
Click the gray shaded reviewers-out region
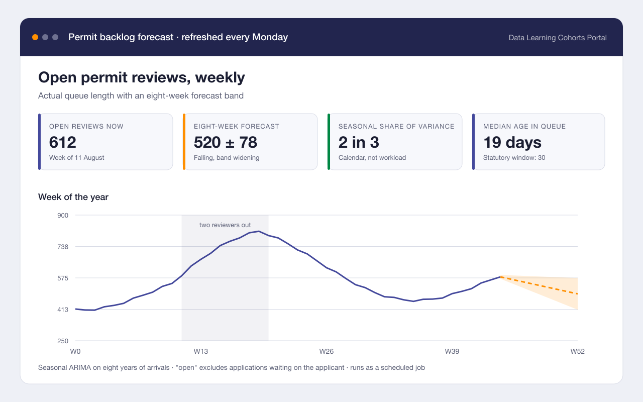pos(225,291)
